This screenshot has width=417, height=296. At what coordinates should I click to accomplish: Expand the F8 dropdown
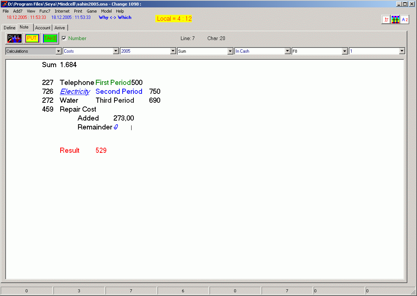click(345, 51)
